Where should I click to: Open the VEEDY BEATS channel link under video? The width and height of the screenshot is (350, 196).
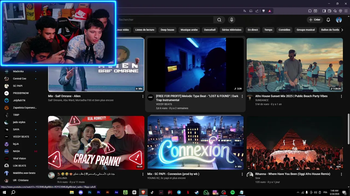pos(164,104)
